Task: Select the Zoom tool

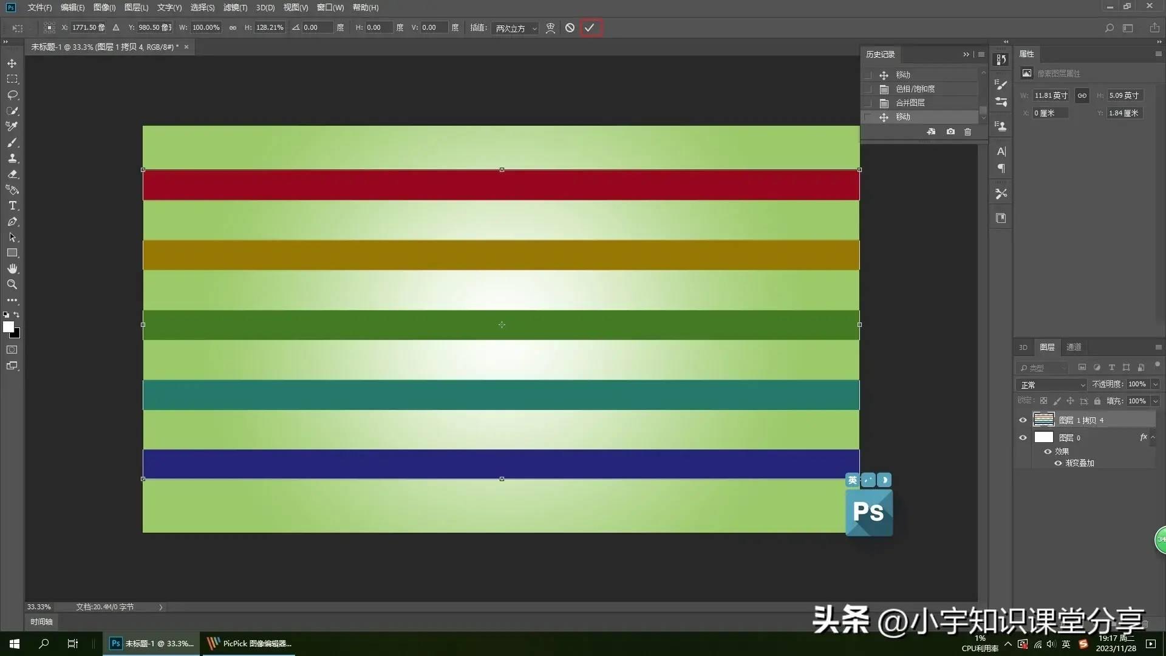Action: (x=12, y=284)
